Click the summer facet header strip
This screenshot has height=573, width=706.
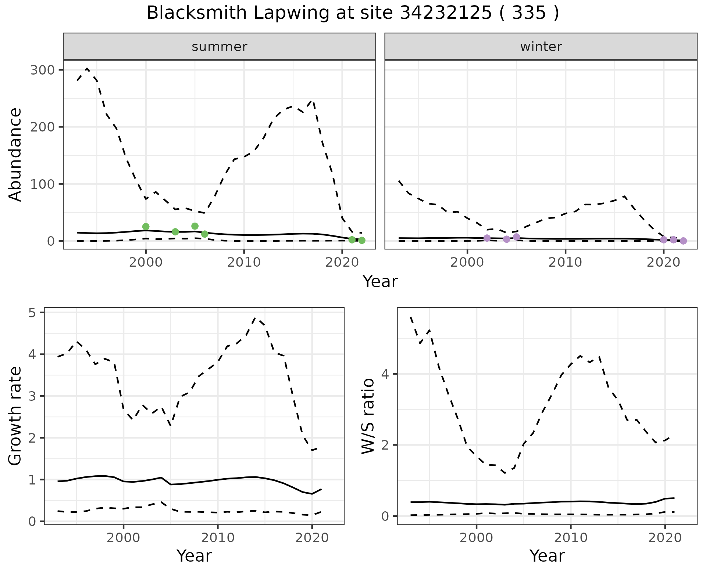point(219,47)
